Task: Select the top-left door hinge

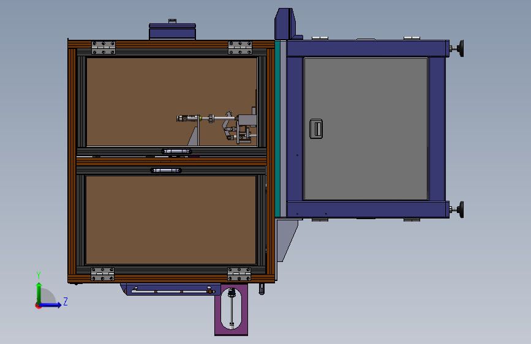Action: (104, 47)
